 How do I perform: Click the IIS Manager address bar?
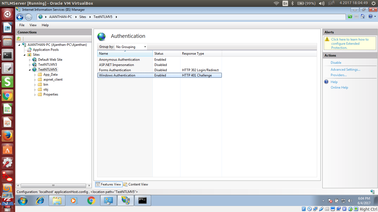pos(191,17)
